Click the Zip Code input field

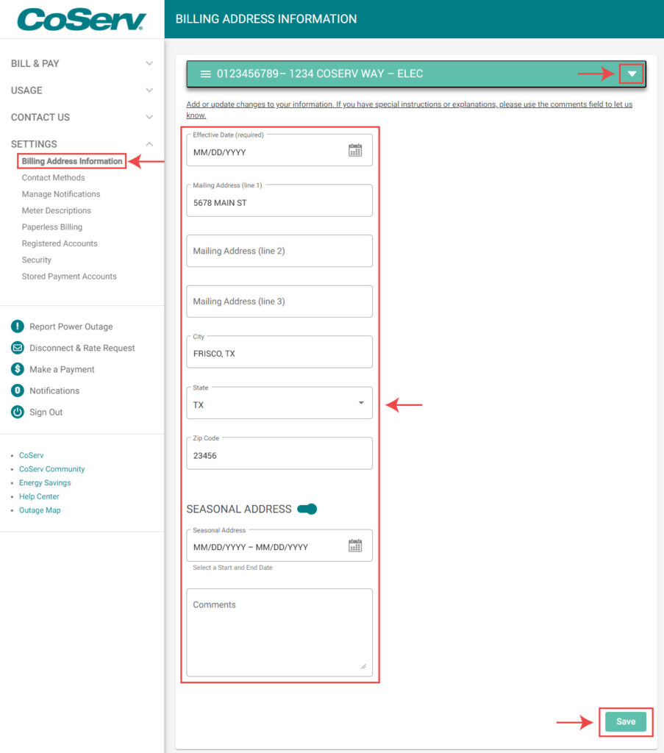[279, 456]
